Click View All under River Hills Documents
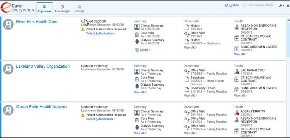This screenshot has height=140, width=290. tap(190, 48)
